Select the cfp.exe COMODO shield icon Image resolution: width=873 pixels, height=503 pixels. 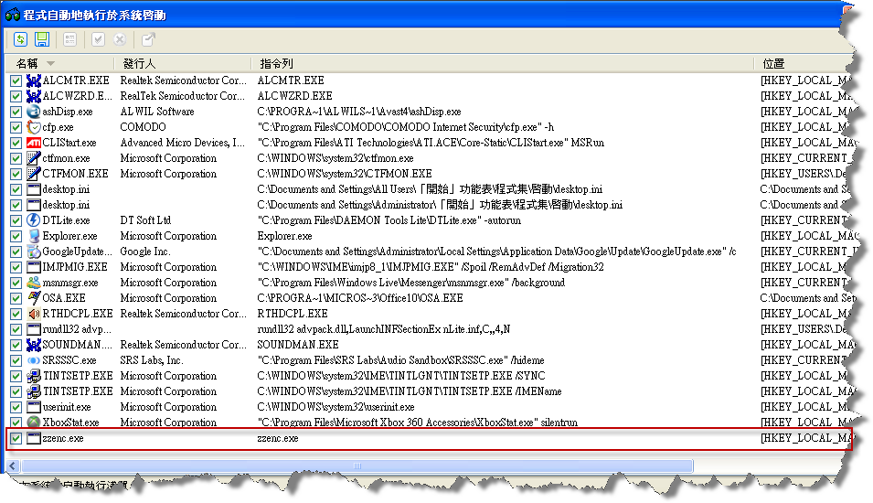point(34,127)
